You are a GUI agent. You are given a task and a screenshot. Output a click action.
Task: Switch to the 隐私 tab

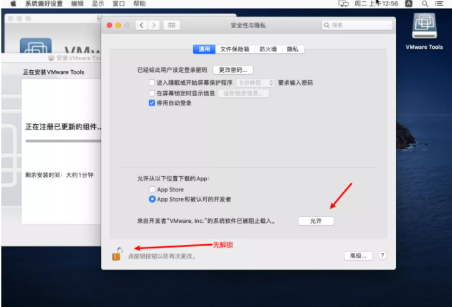coord(292,49)
